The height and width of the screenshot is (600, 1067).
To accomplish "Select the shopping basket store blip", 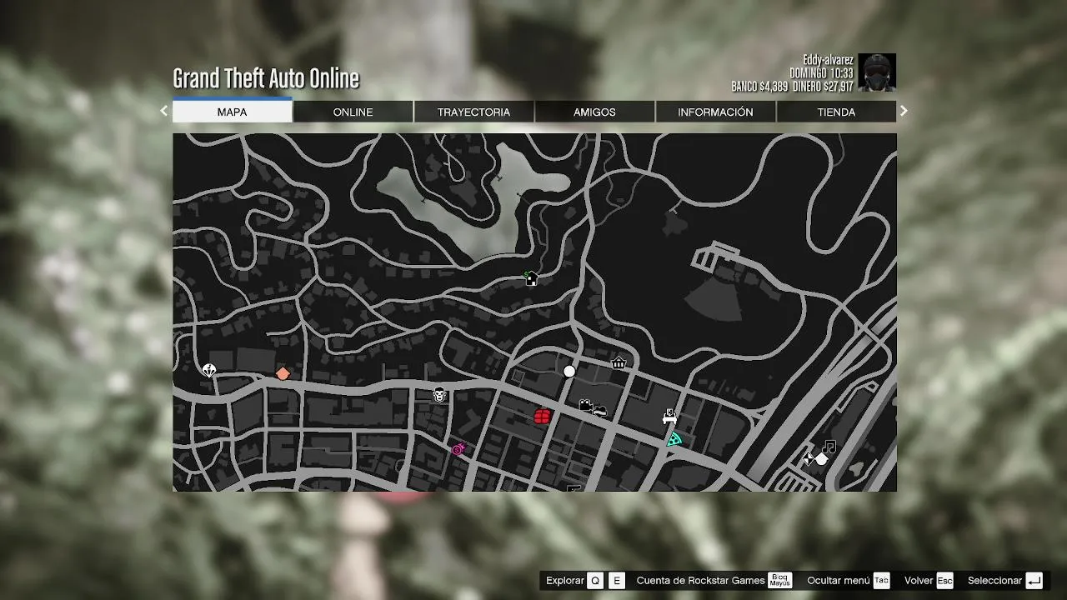I will (619, 362).
